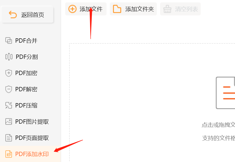
Task: Click the PDF压缩 compress icon
Action: pos(9,105)
